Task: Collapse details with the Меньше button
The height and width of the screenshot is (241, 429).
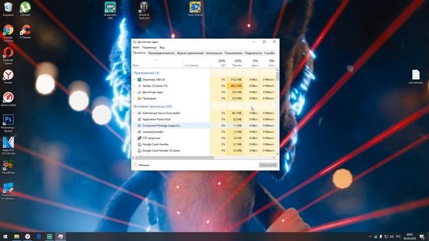Action: 141,165
